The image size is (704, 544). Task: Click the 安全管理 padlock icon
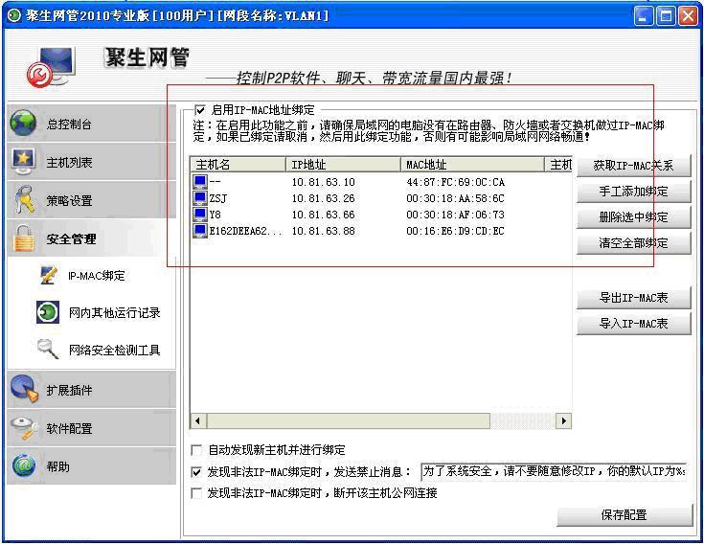click(x=24, y=238)
